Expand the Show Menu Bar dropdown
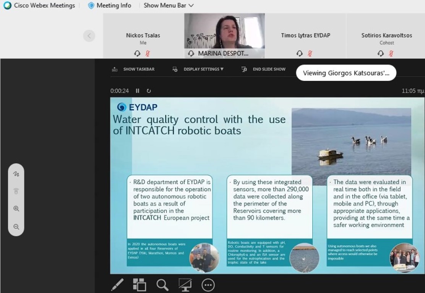 coord(169,5)
